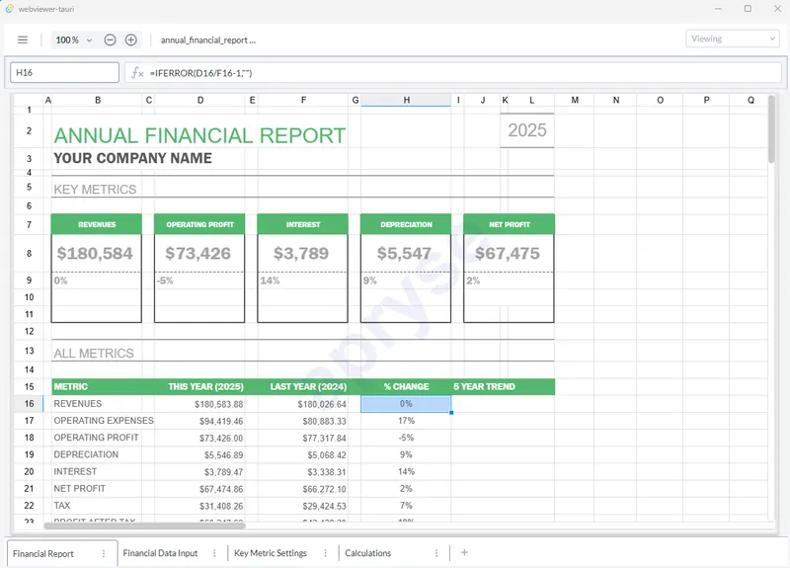Open the Calculations sheet tab
The width and height of the screenshot is (790, 568).
(368, 554)
